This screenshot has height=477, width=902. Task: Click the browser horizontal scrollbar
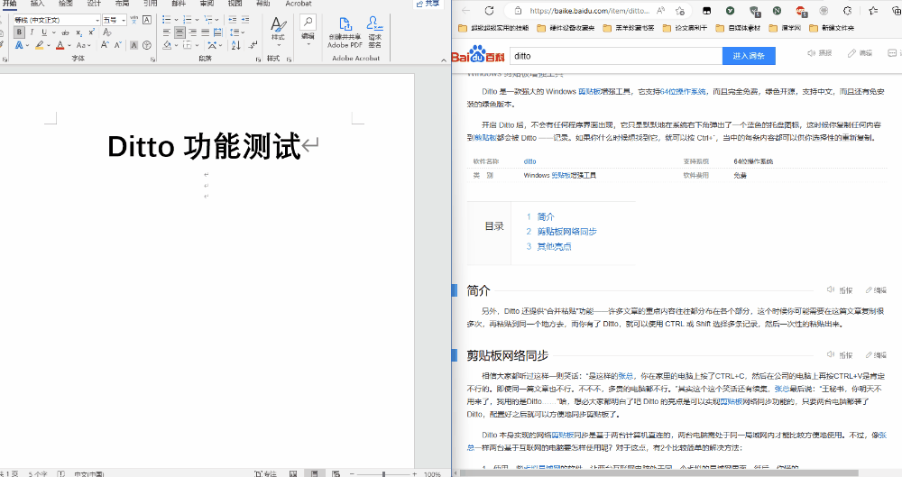pos(658,473)
